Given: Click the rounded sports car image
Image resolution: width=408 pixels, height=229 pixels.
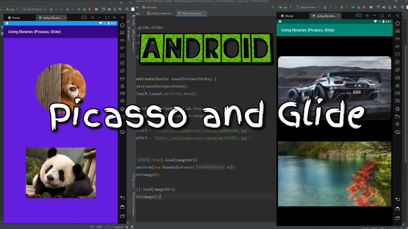Looking at the screenshot, I should [334, 88].
